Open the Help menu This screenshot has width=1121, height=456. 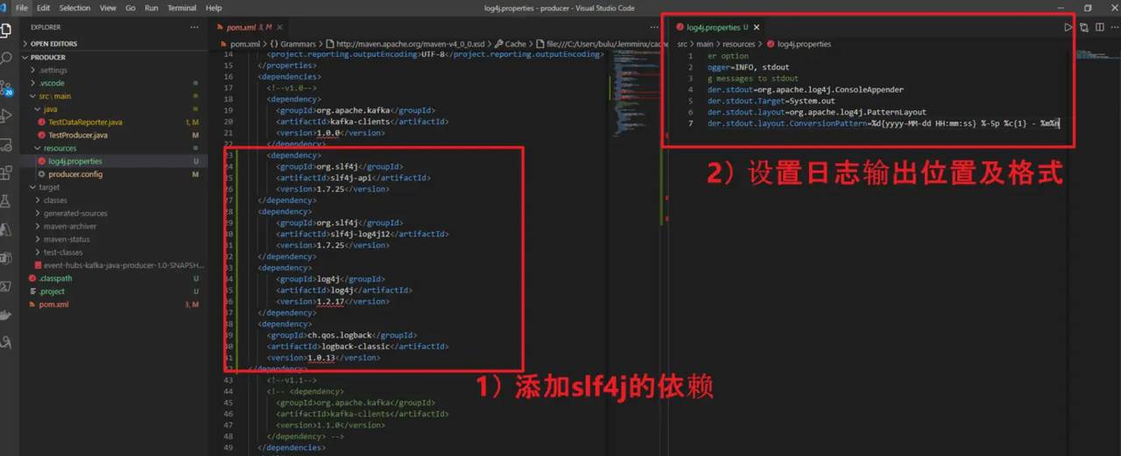pos(214,8)
